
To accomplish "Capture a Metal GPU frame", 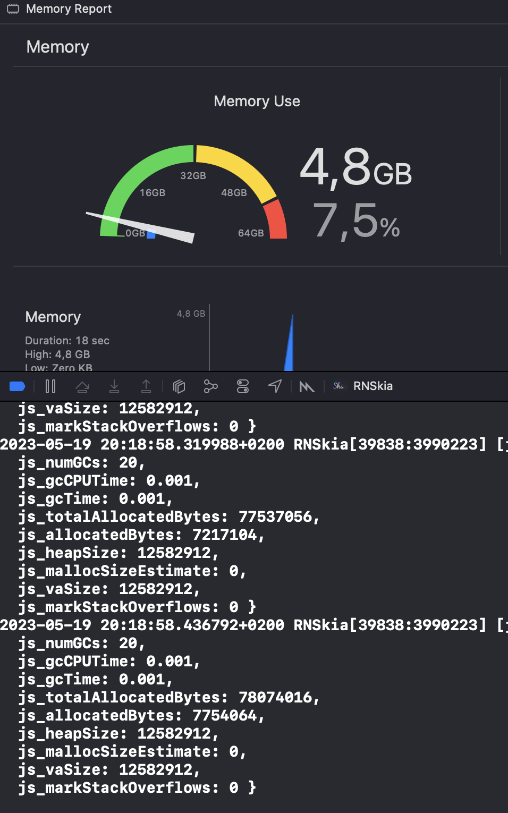I will [x=307, y=386].
